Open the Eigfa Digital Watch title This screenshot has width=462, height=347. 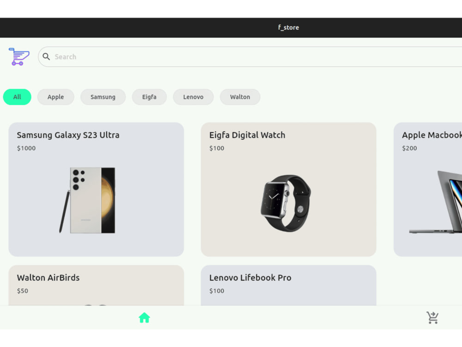(247, 135)
